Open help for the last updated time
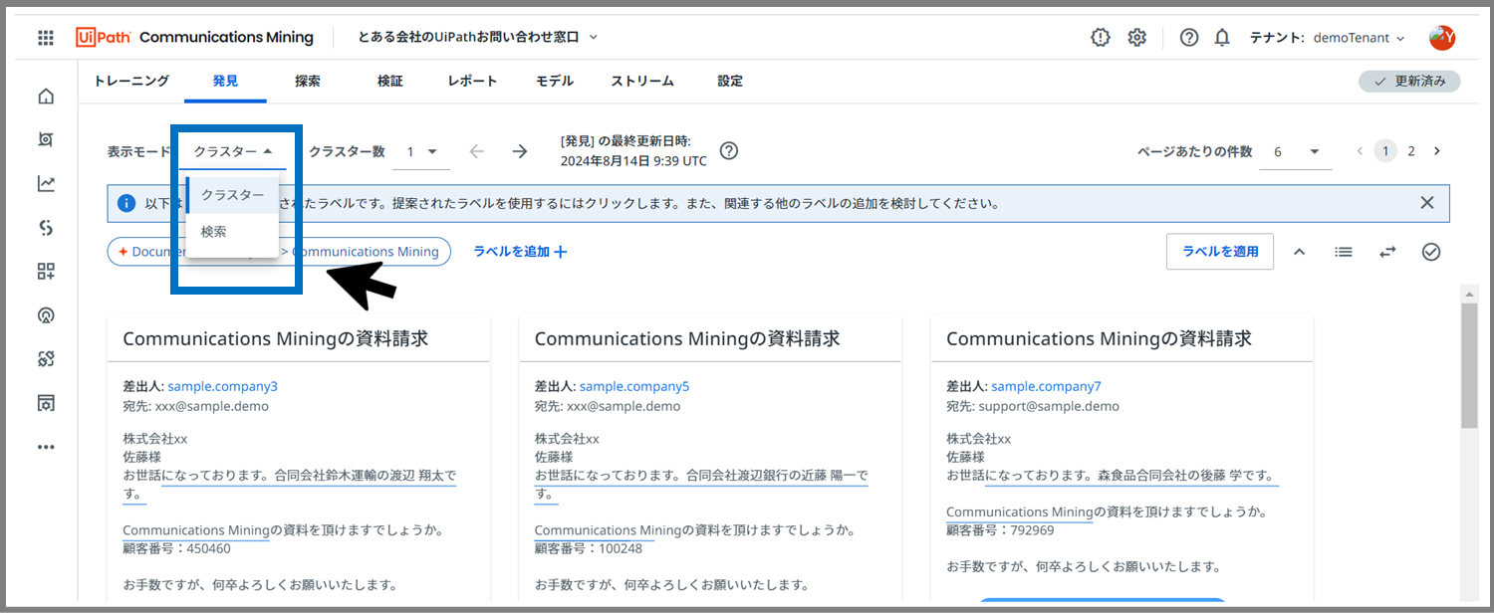The image size is (1494, 613). click(729, 151)
